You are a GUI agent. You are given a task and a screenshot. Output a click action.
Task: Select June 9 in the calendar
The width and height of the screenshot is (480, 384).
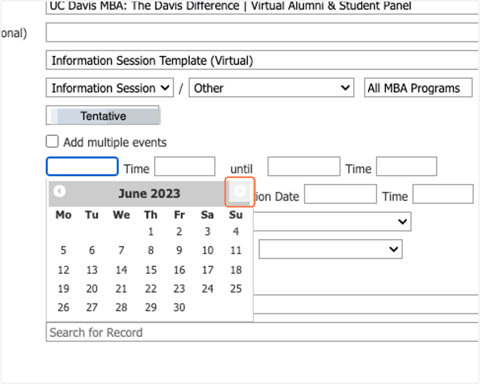179,250
